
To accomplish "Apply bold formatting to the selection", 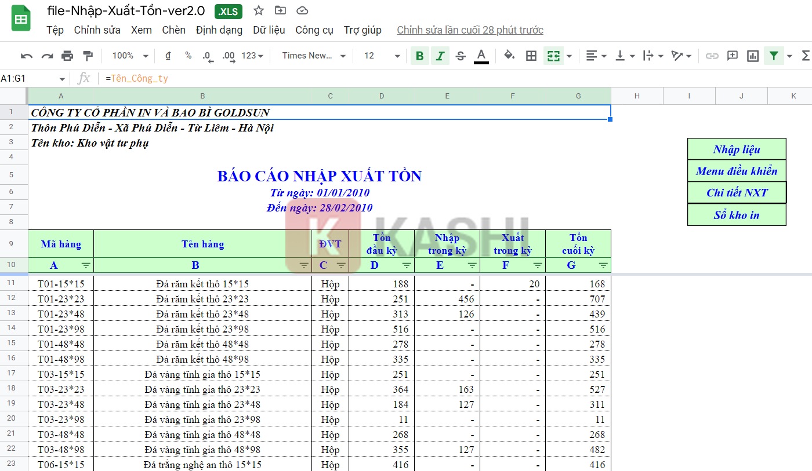I will click(x=419, y=56).
